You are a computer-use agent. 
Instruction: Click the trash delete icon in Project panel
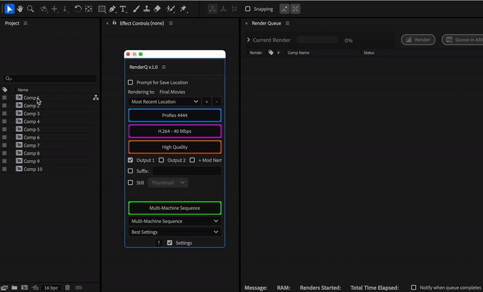(x=68, y=288)
